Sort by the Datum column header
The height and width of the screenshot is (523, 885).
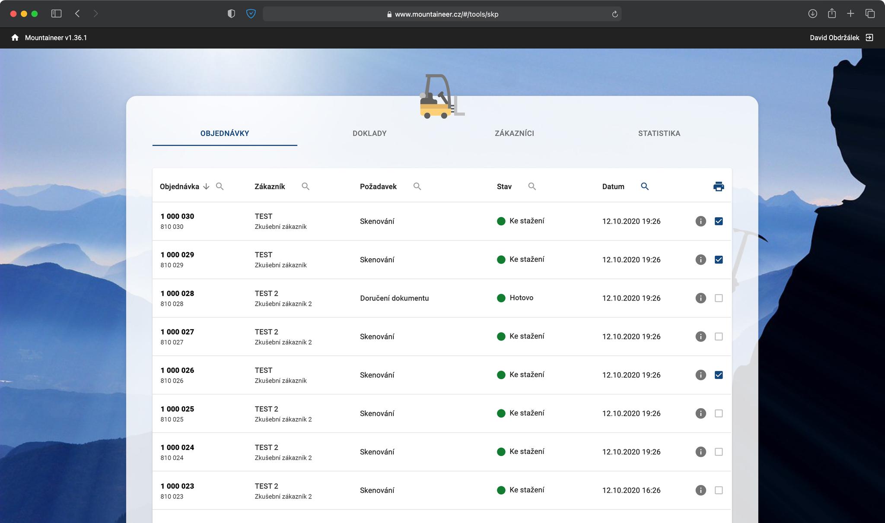[613, 187]
